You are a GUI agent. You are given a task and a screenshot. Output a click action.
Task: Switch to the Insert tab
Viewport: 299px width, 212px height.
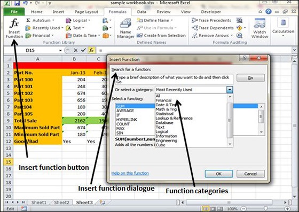pyautogui.click(x=58, y=12)
